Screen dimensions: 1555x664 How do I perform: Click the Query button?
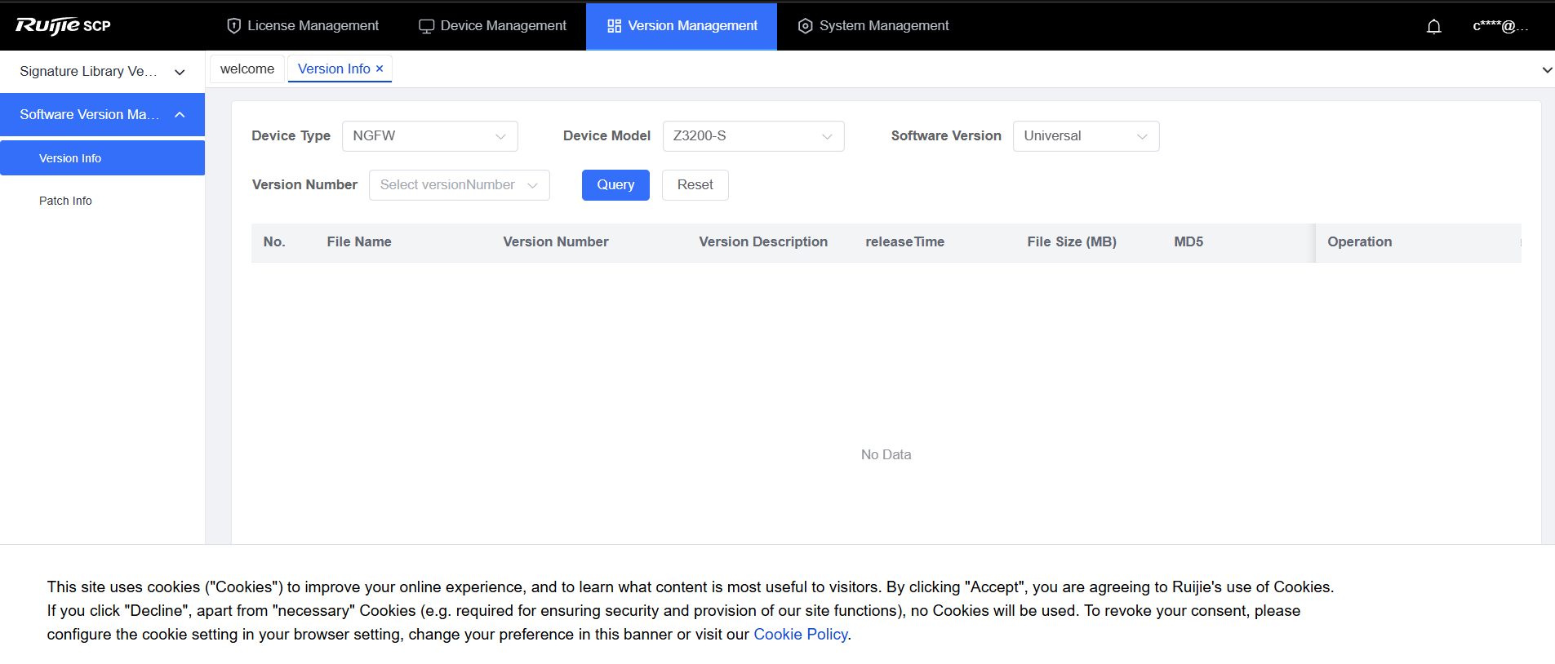[615, 185]
